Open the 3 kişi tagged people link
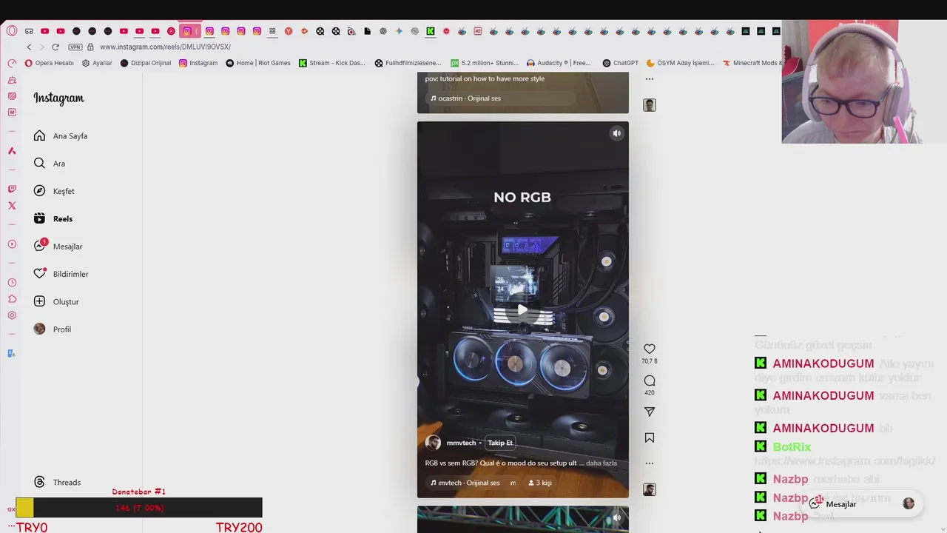The height and width of the screenshot is (533, 947). (540, 483)
